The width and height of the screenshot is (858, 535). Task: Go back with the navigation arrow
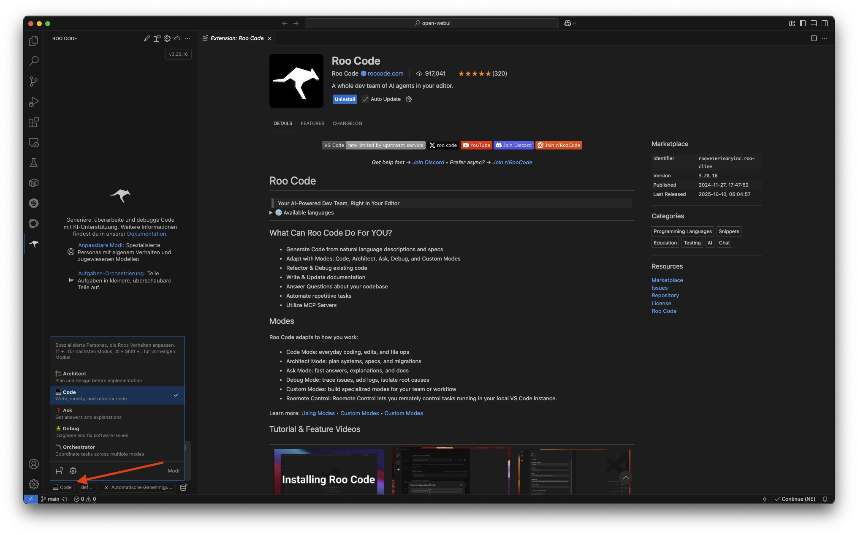[x=285, y=23]
